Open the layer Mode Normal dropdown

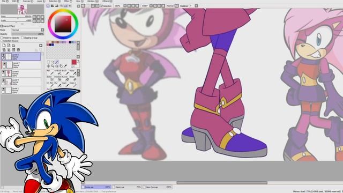(28, 30)
